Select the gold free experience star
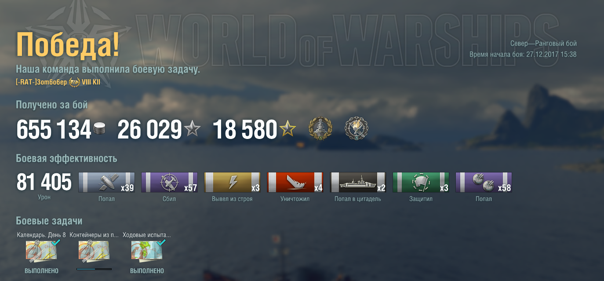This screenshot has width=604, height=281. tap(288, 129)
